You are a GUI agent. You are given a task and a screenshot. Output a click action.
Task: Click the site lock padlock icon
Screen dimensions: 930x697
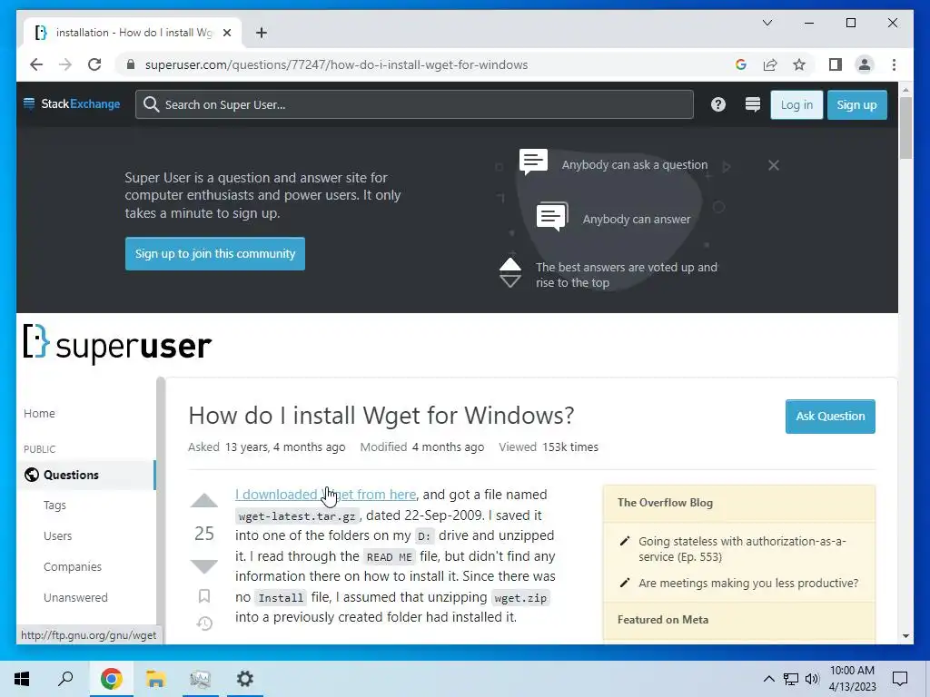(x=131, y=64)
